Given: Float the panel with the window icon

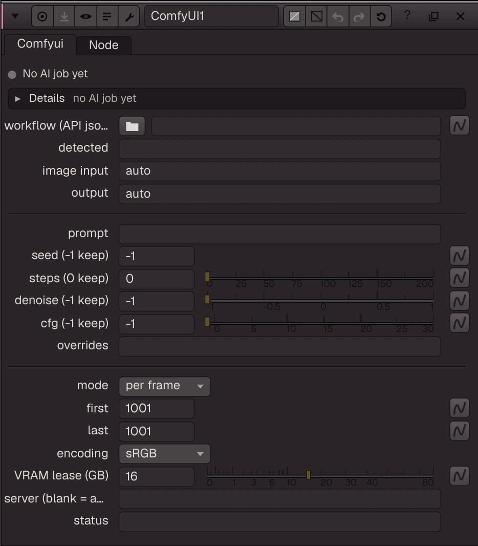Looking at the screenshot, I should (x=433, y=16).
